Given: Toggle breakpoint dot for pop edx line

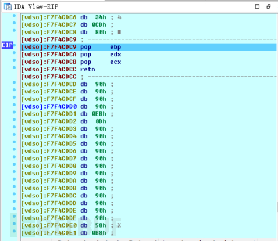Looking at the screenshot, I should 14,53.
